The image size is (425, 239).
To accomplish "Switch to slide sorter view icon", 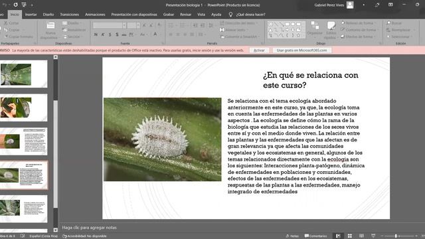I will pos(350,236).
